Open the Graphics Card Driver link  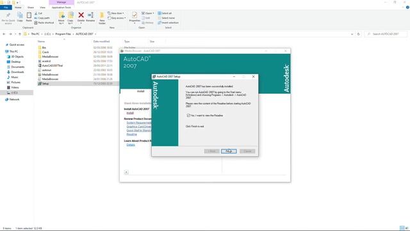coord(139,126)
